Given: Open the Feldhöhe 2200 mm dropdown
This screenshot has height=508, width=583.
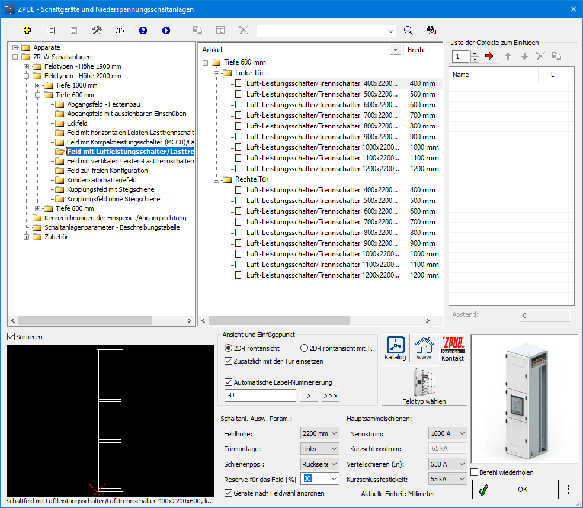Looking at the screenshot, I should point(320,434).
